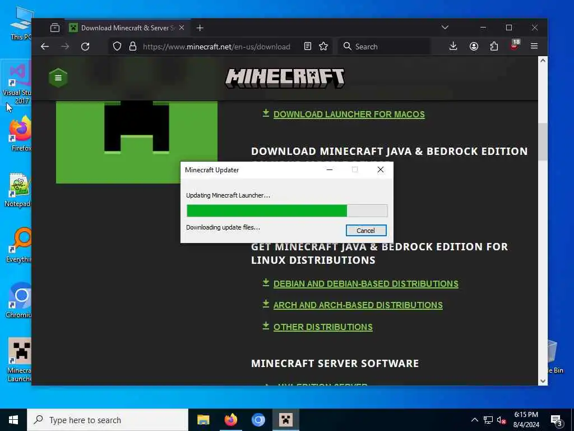Screen dimensions: 574x431
Task: Open the uBlock extension with badge 18
Action: click(x=515, y=45)
